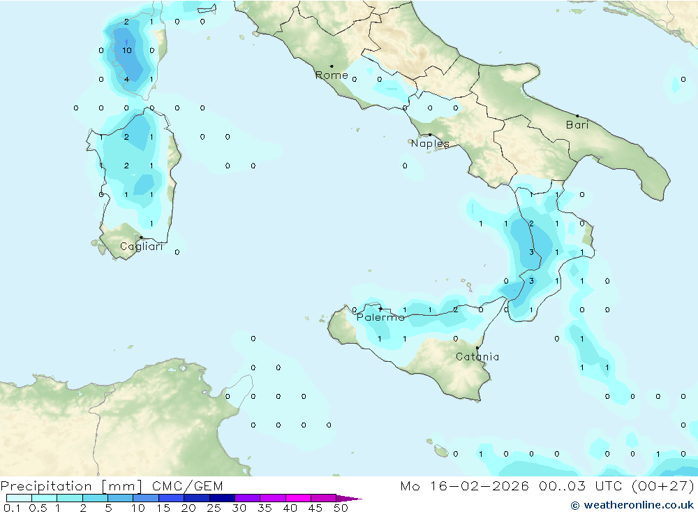Click the 4 mm value over Corsica
This screenshot has height=512, width=698.
[127, 80]
